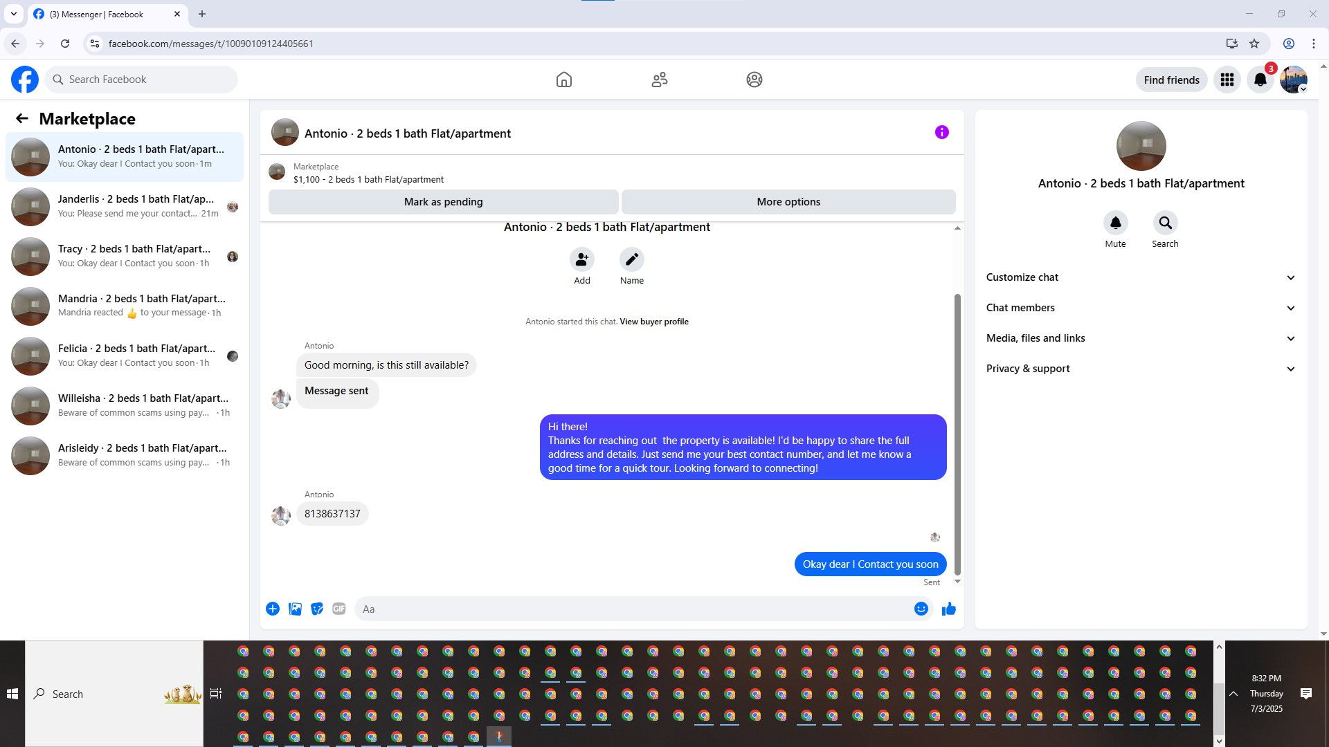This screenshot has height=747, width=1329.
Task: Expand Media, files and links section
Action: click(x=1140, y=338)
